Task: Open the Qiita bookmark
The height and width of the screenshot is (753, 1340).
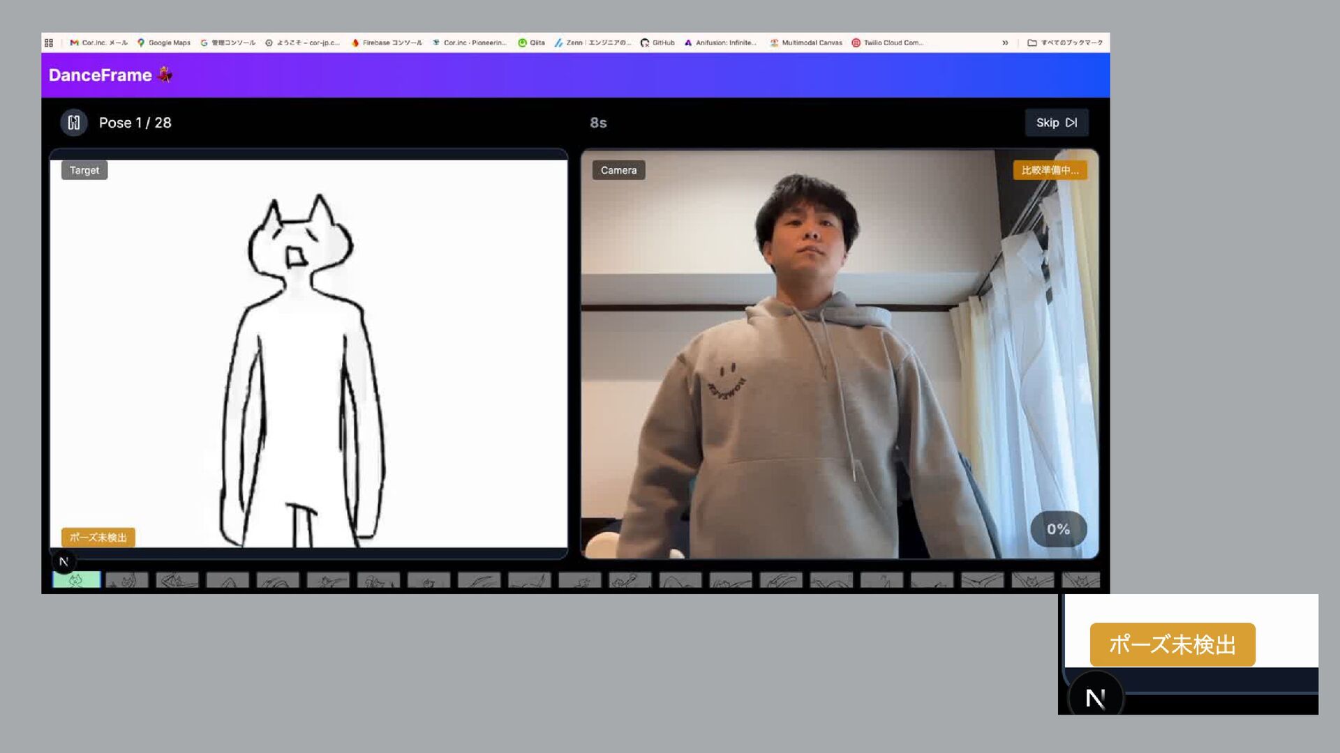Action: click(531, 43)
